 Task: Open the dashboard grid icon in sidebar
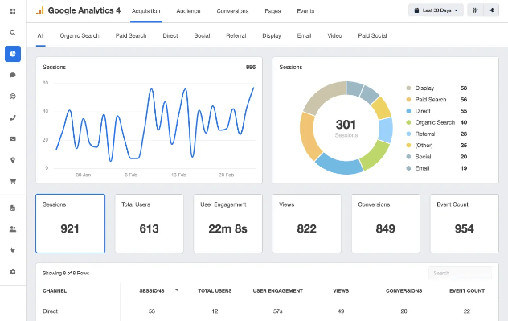coord(13,11)
